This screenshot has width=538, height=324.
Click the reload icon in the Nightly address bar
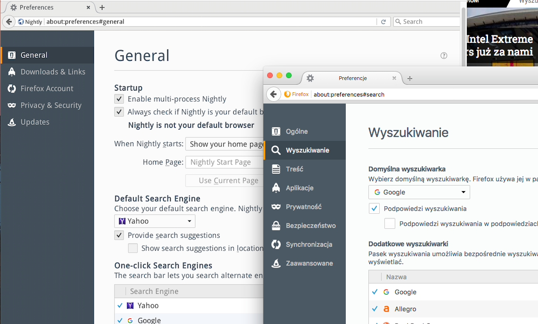point(383,22)
